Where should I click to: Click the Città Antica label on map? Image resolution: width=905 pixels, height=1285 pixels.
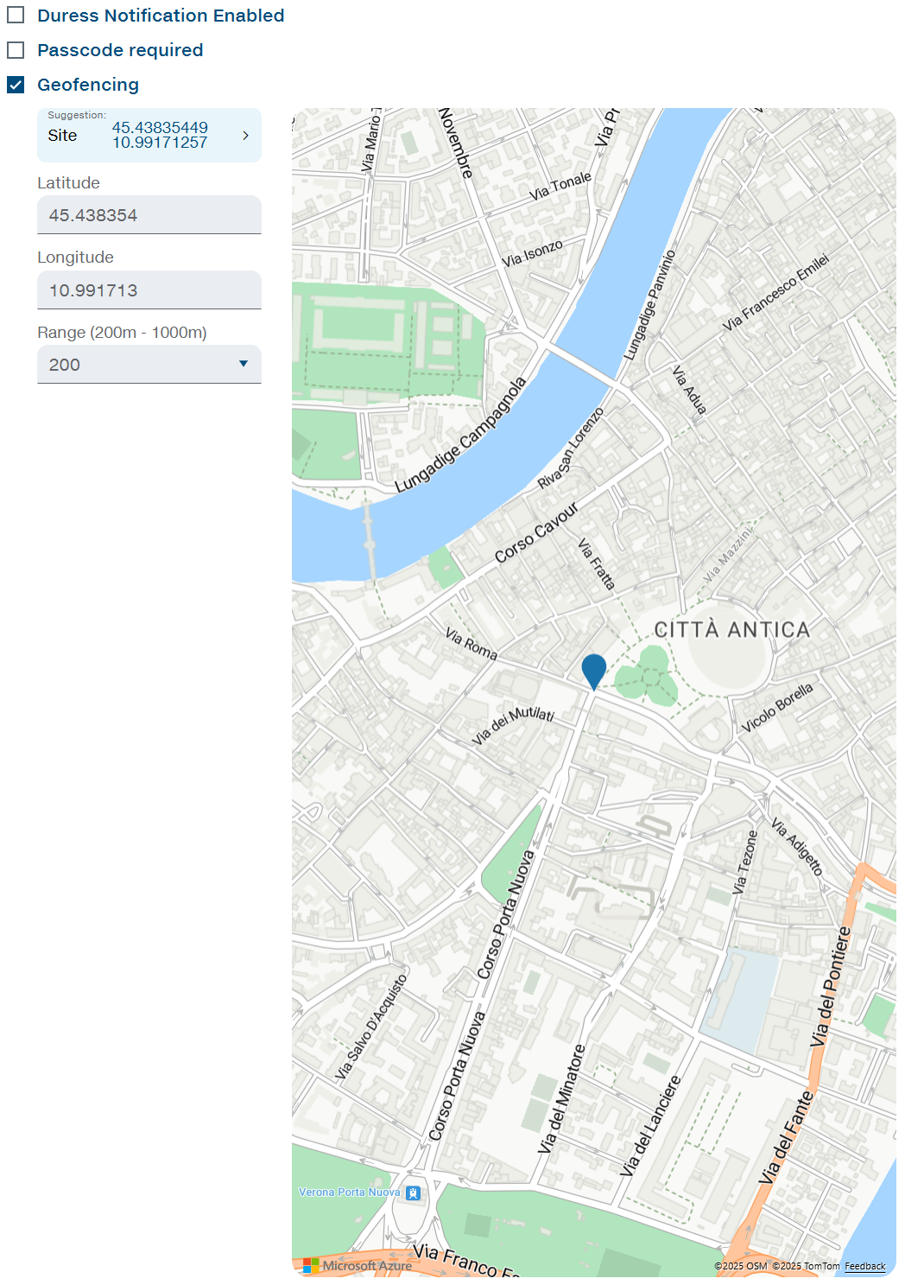click(x=731, y=630)
